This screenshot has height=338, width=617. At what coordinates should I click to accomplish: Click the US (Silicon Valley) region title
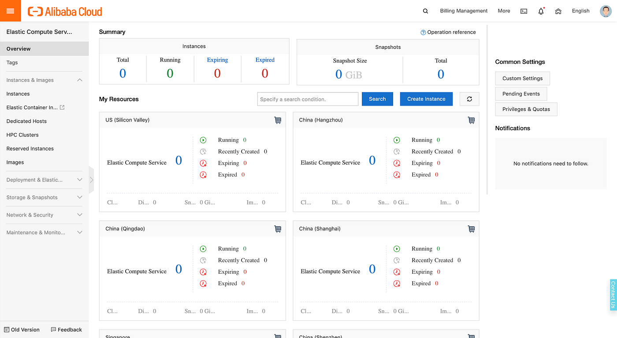click(x=127, y=120)
